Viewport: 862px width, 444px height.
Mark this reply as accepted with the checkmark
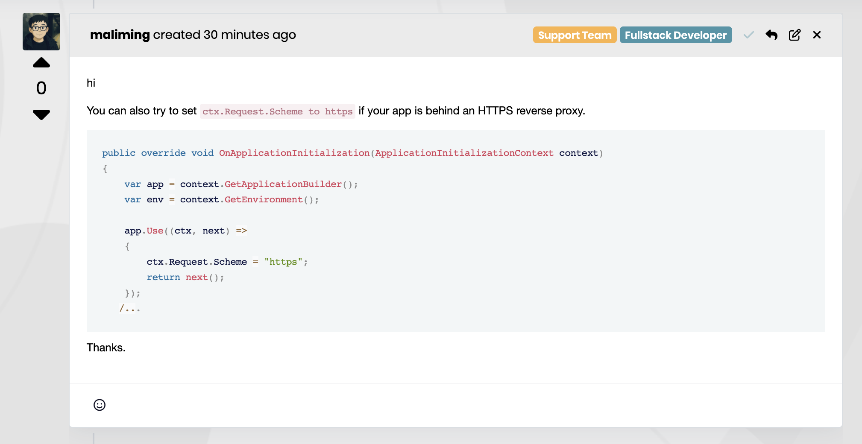click(x=748, y=35)
